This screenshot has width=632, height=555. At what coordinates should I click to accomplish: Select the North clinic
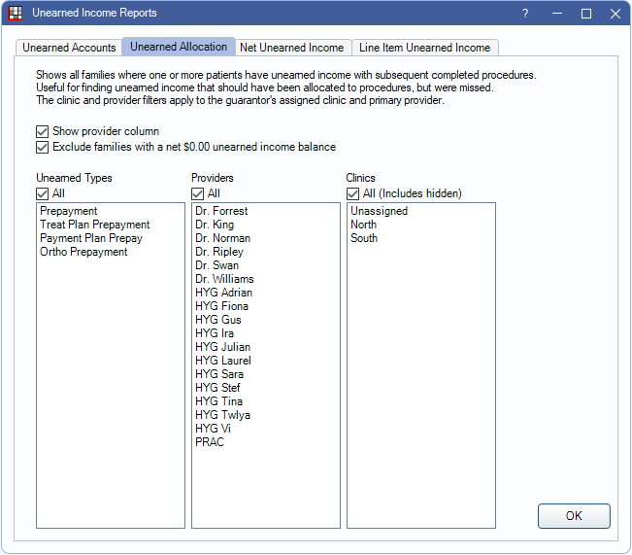coord(364,225)
